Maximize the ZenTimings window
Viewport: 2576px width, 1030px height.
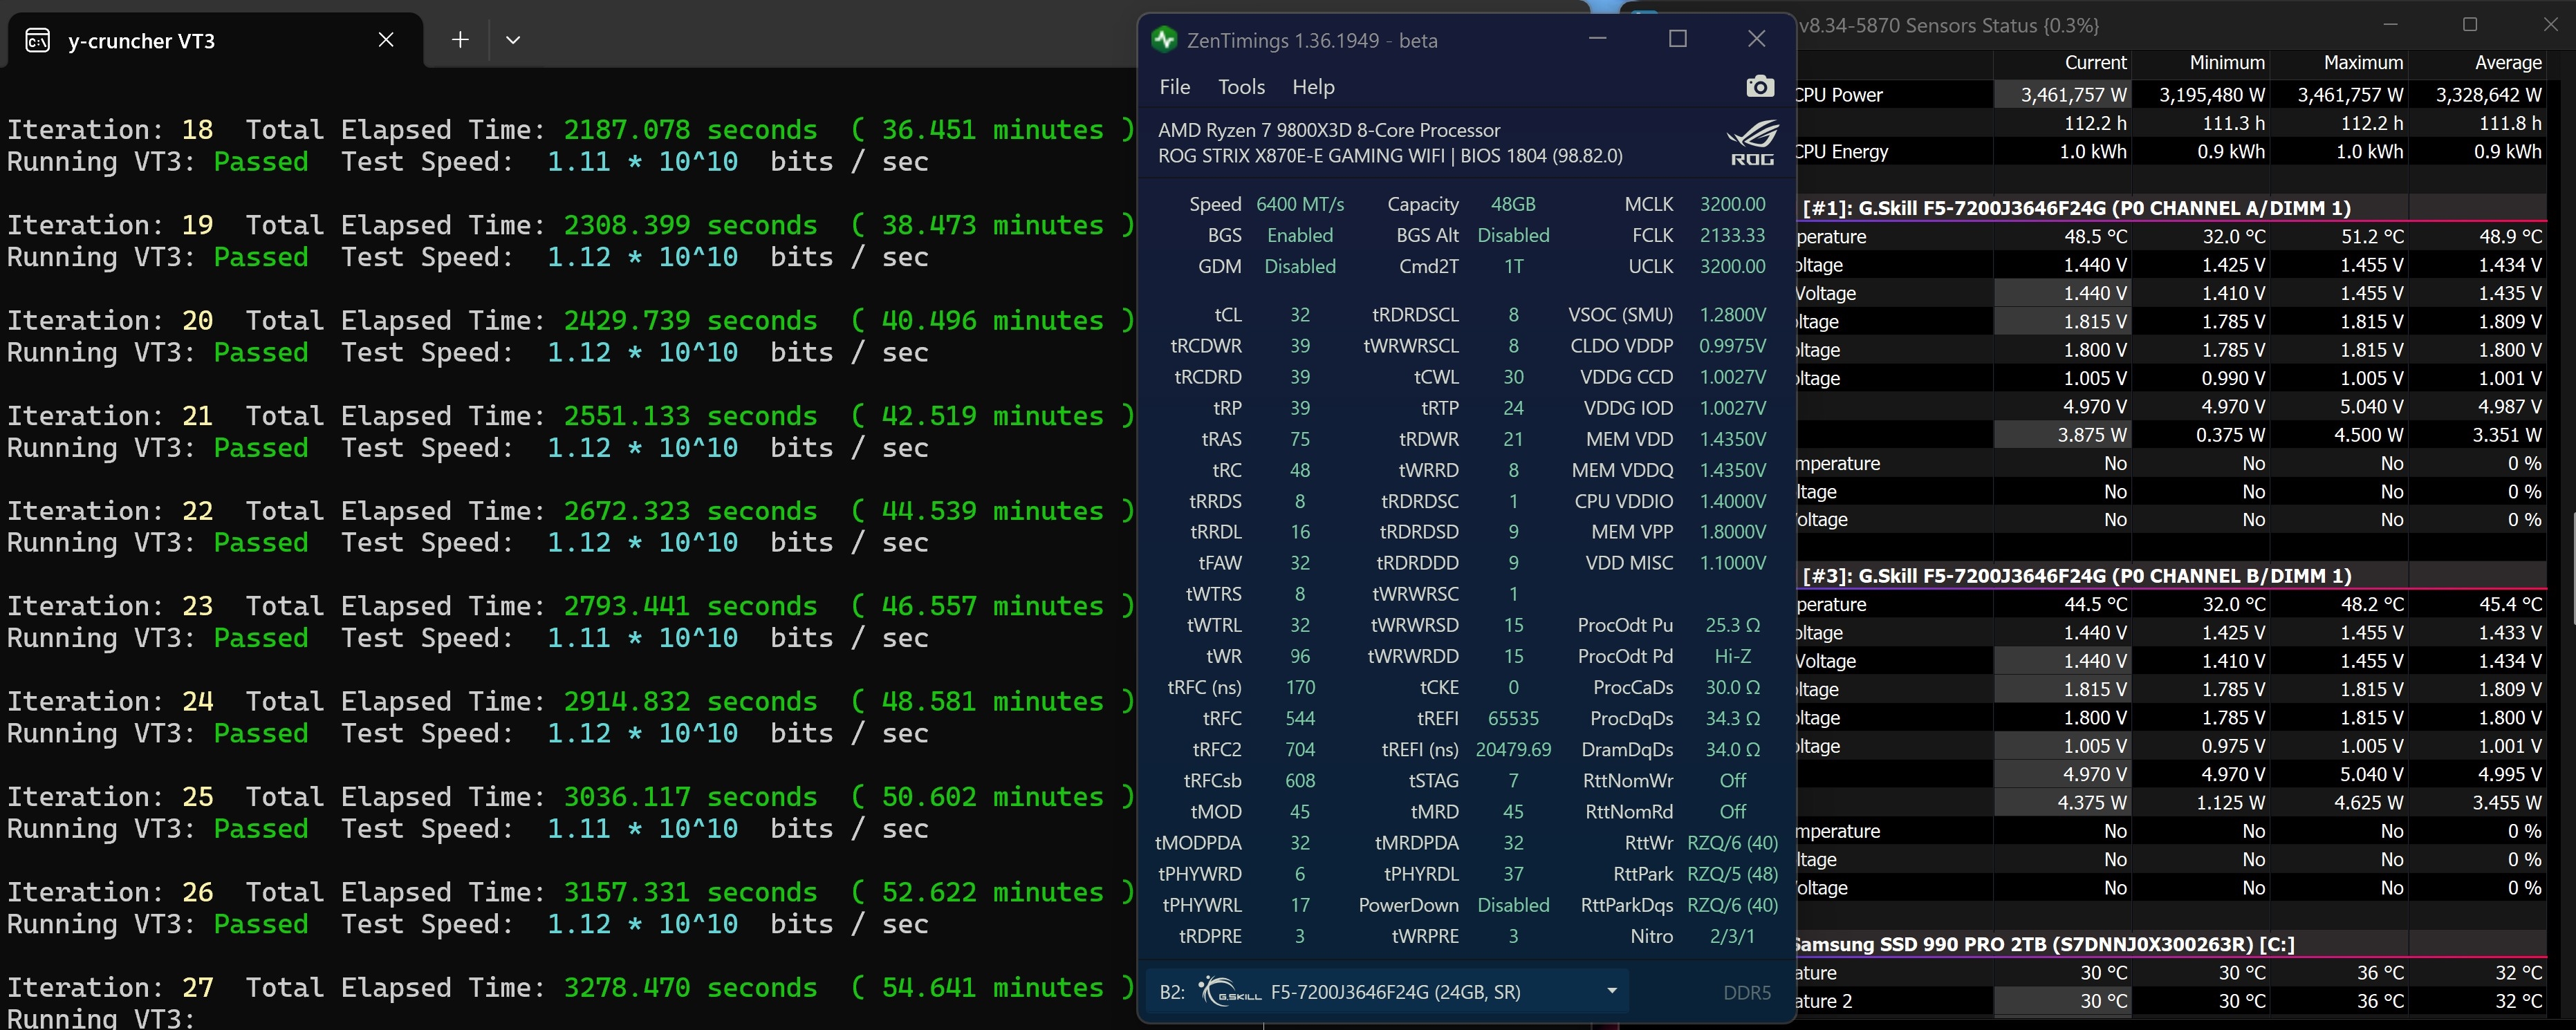pyautogui.click(x=1678, y=39)
